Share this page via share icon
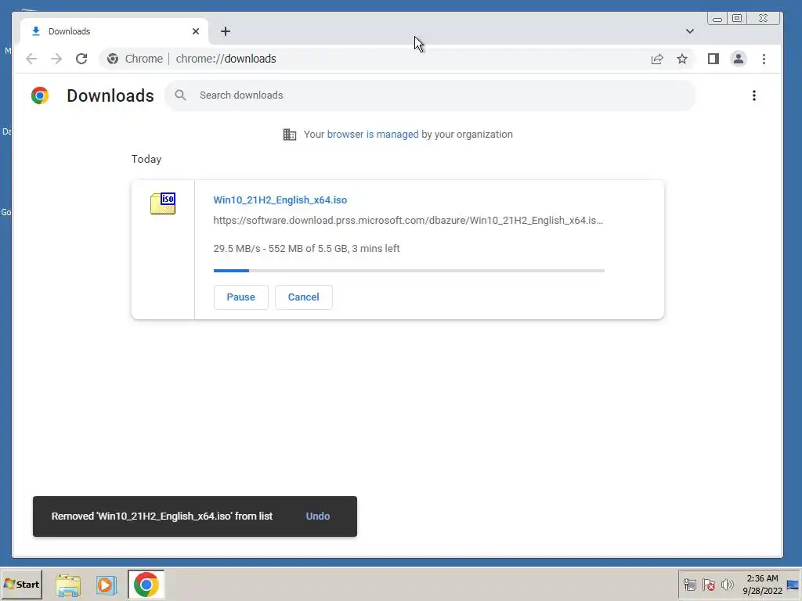The height and width of the screenshot is (601, 802). coord(657,59)
